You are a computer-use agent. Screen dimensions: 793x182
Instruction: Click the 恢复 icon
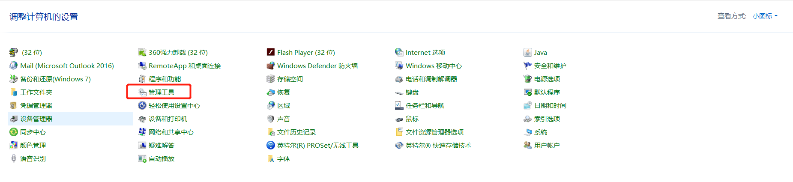pos(271,92)
